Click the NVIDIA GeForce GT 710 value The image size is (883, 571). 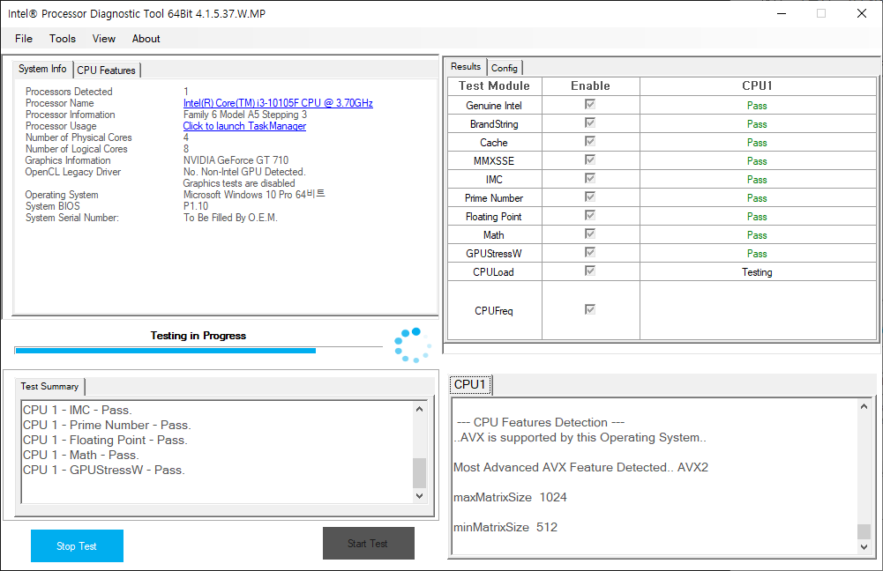point(236,160)
